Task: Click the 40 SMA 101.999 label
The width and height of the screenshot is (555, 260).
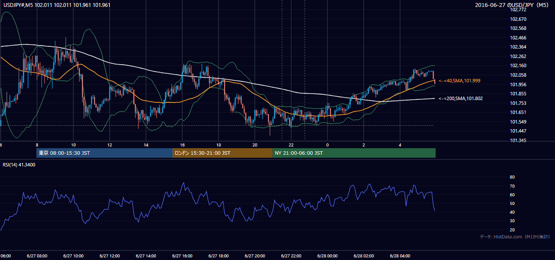Action: pyautogui.click(x=459, y=81)
